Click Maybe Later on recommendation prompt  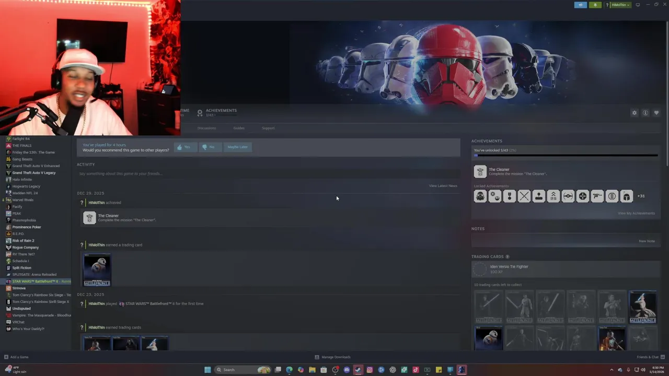click(x=238, y=147)
